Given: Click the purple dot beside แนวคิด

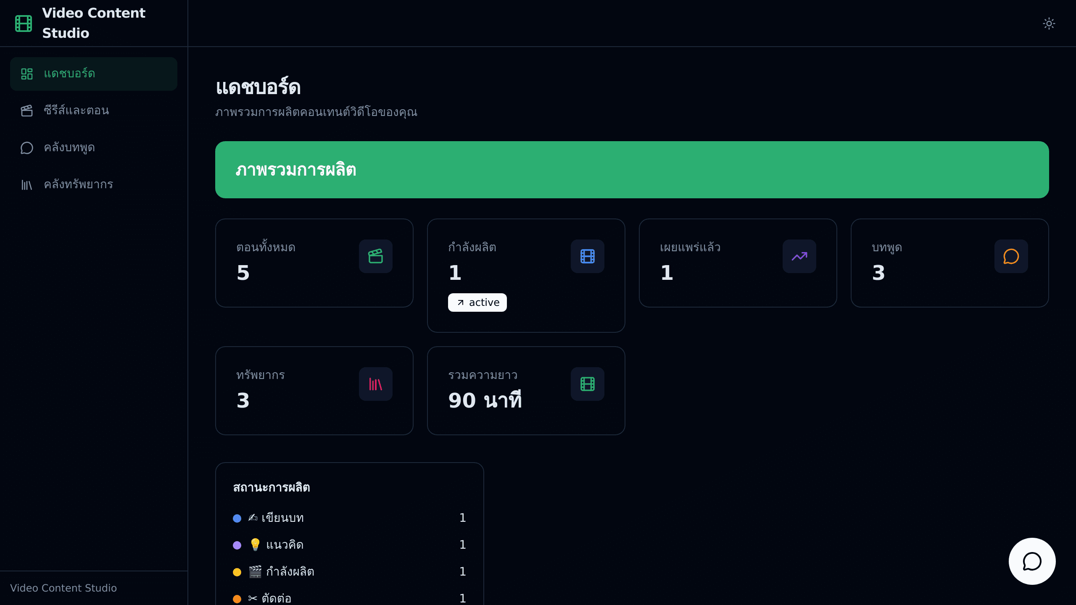Looking at the screenshot, I should (x=237, y=545).
